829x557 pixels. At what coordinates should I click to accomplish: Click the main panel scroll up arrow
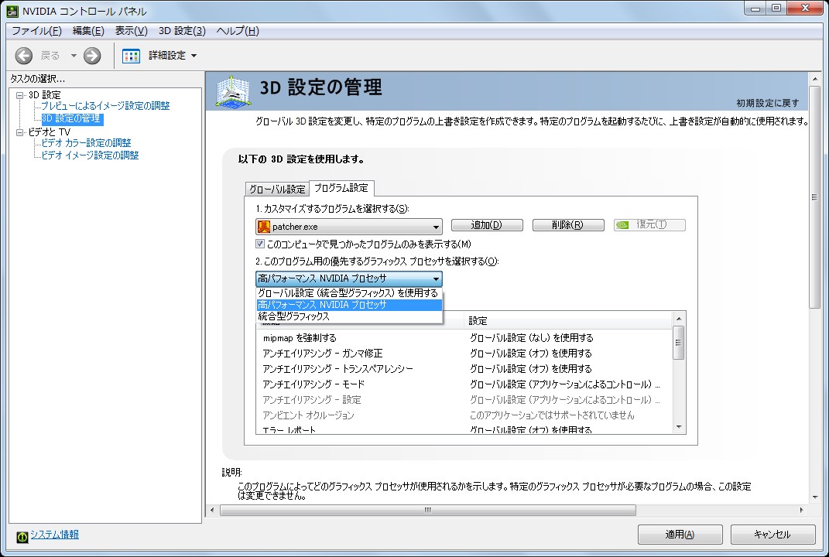point(815,79)
